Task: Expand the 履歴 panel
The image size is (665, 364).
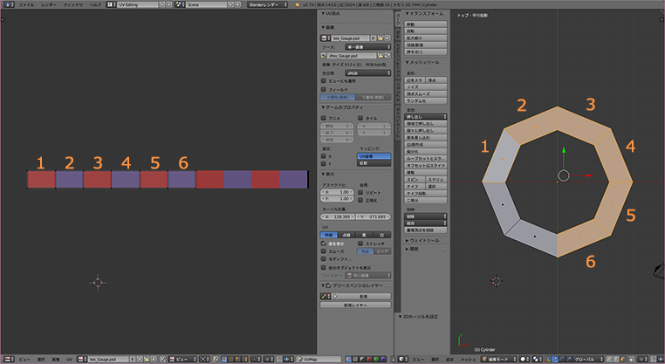Action: tap(412, 249)
